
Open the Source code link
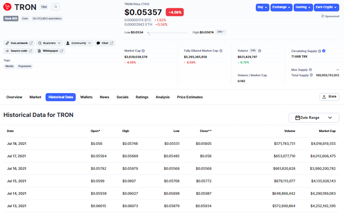coord(19,51)
